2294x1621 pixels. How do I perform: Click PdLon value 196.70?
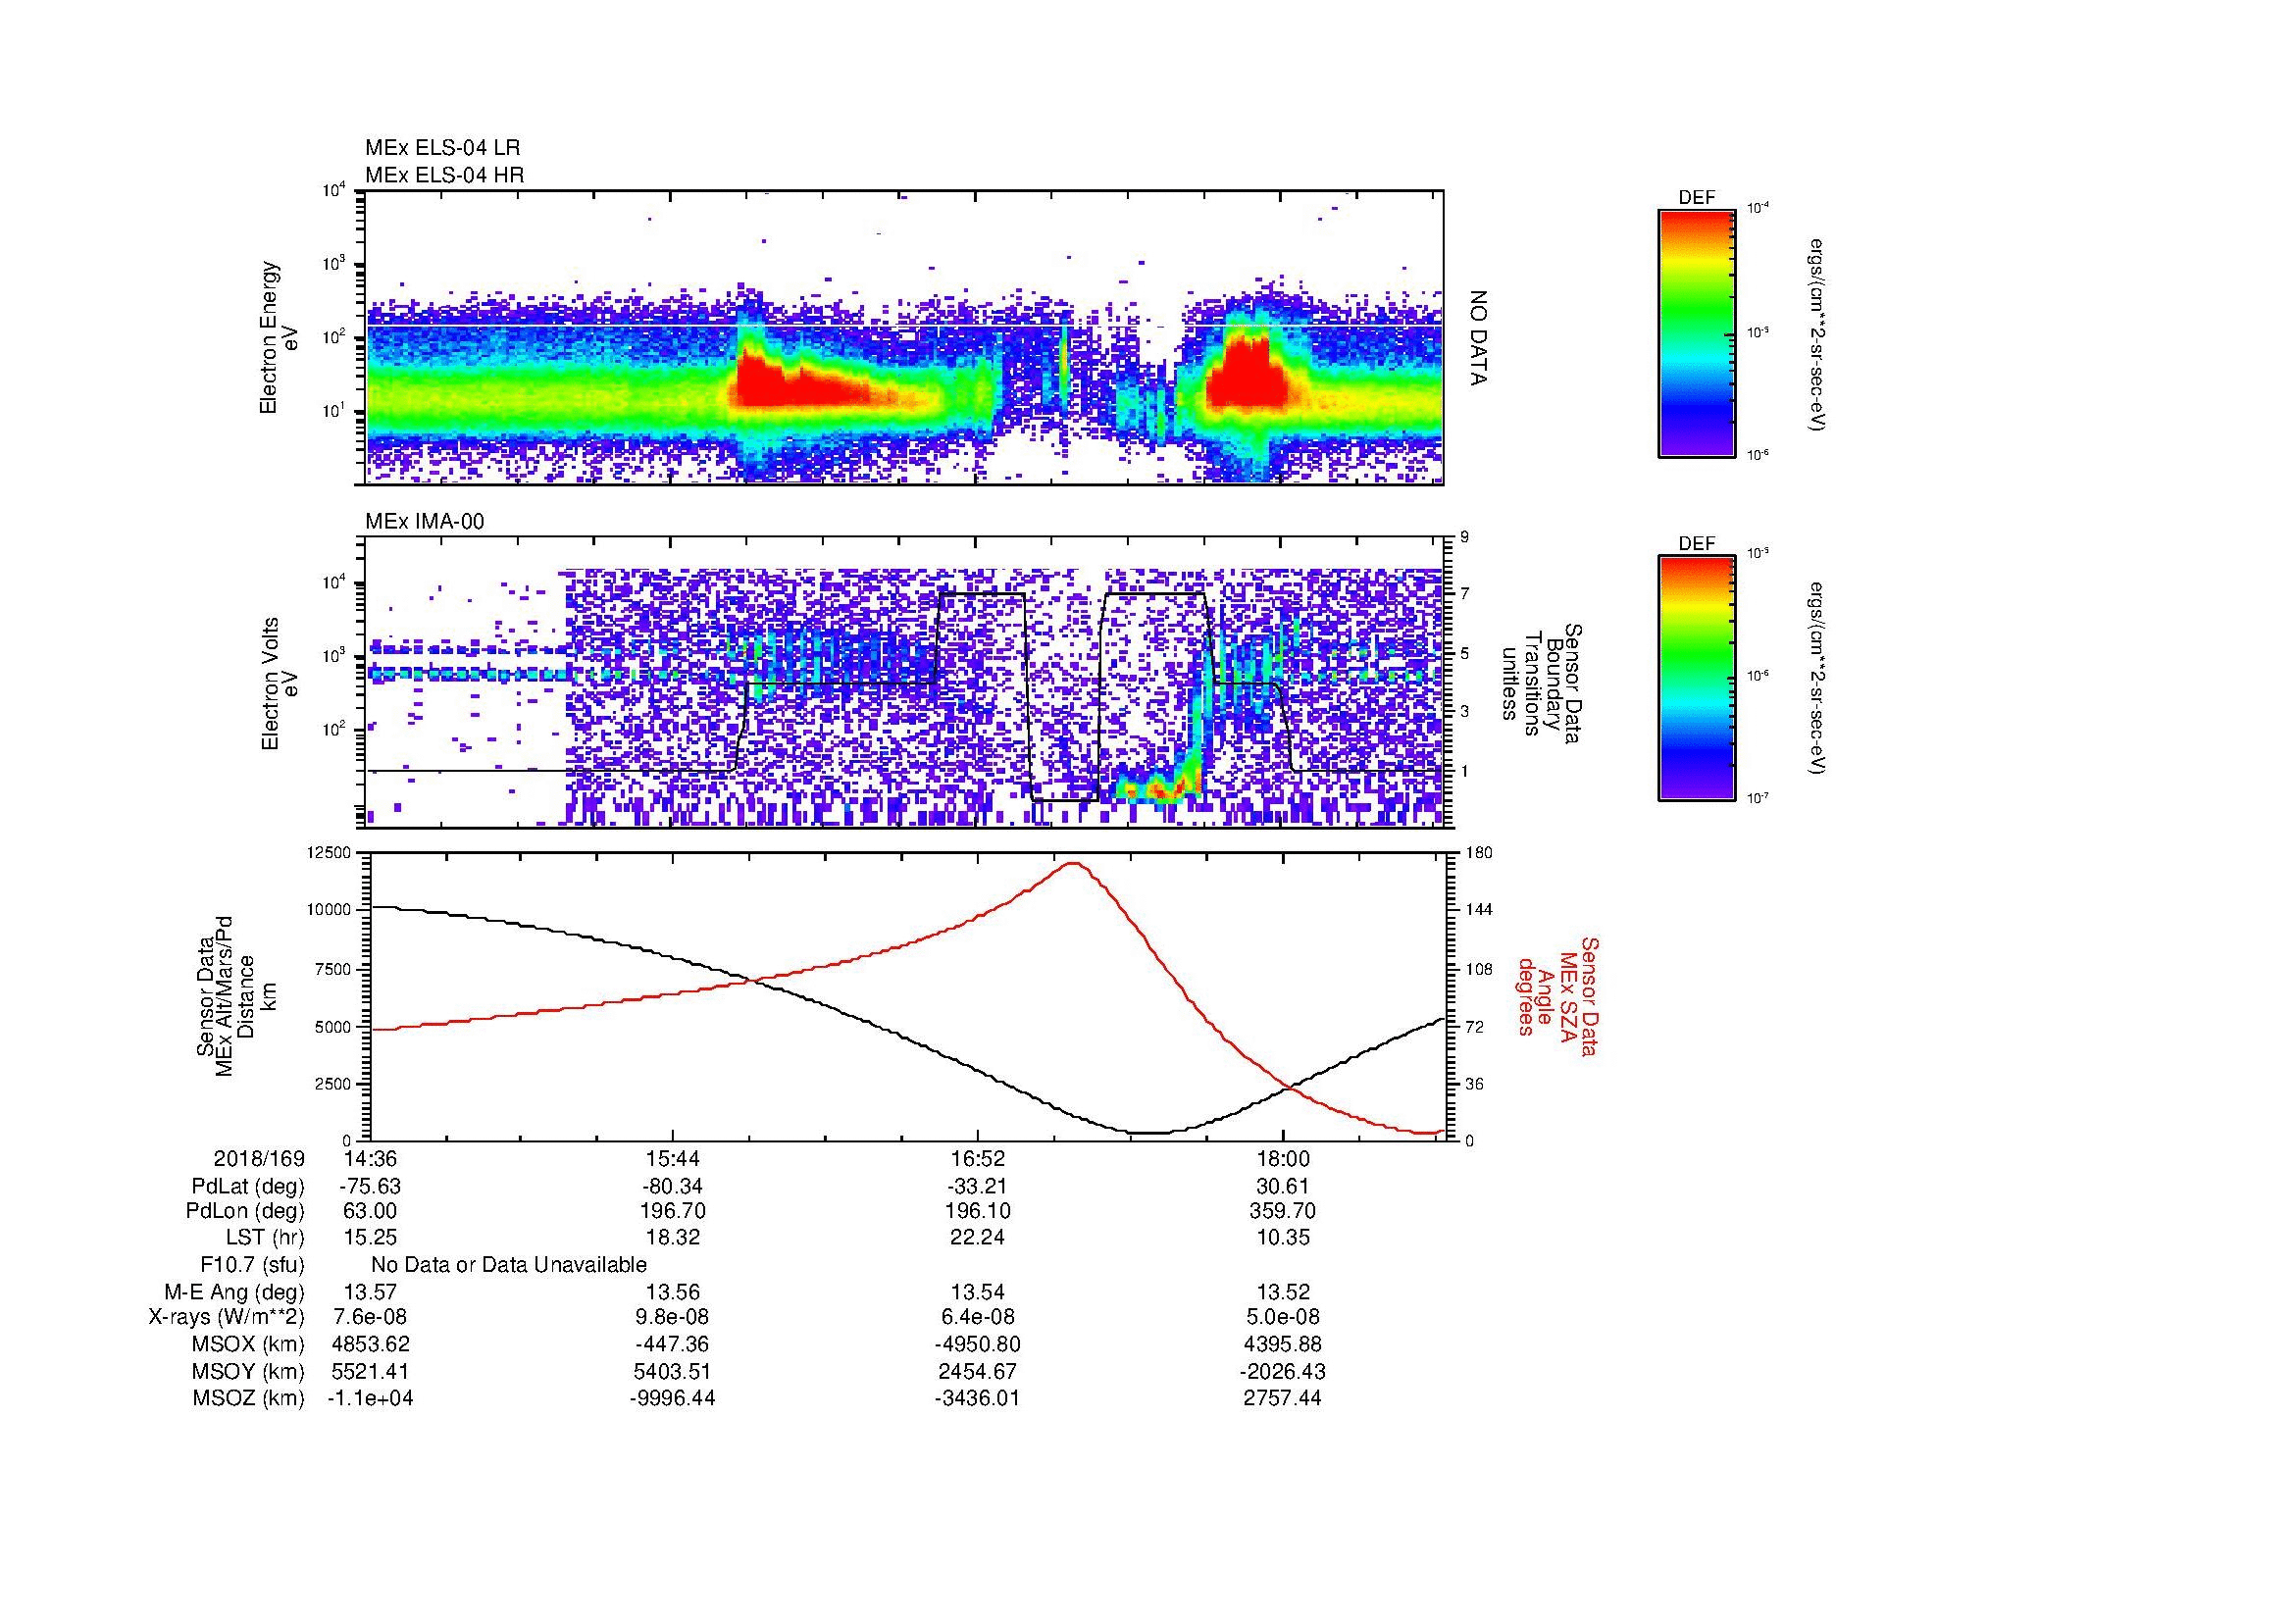(673, 1211)
